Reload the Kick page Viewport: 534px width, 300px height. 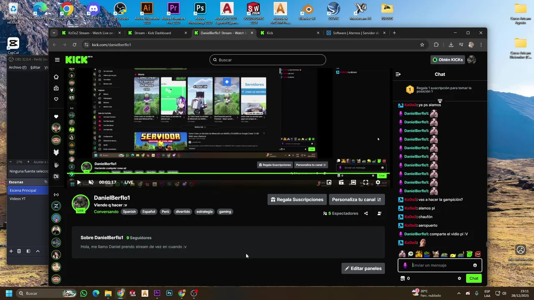tap(75, 45)
